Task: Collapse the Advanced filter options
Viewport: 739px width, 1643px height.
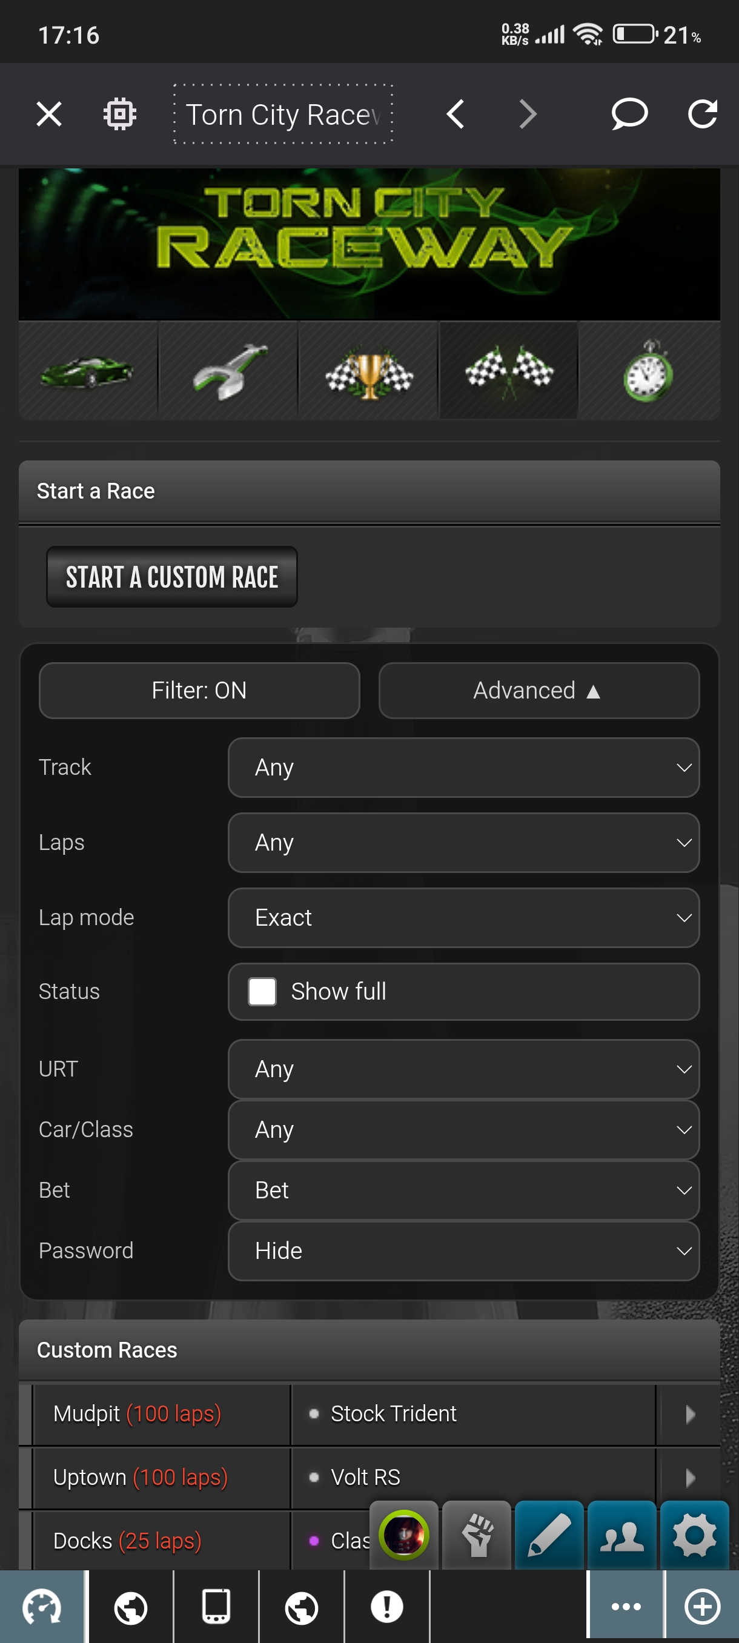Action: click(x=538, y=691)
